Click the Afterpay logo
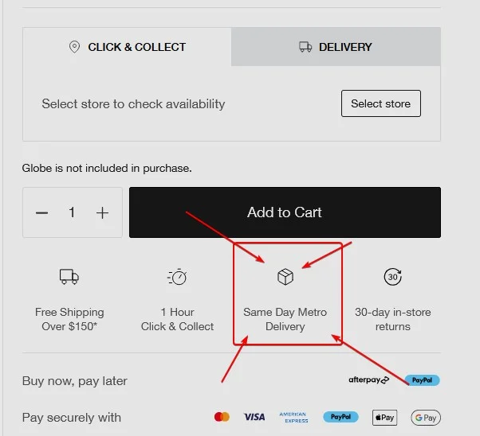 point(368,380)
